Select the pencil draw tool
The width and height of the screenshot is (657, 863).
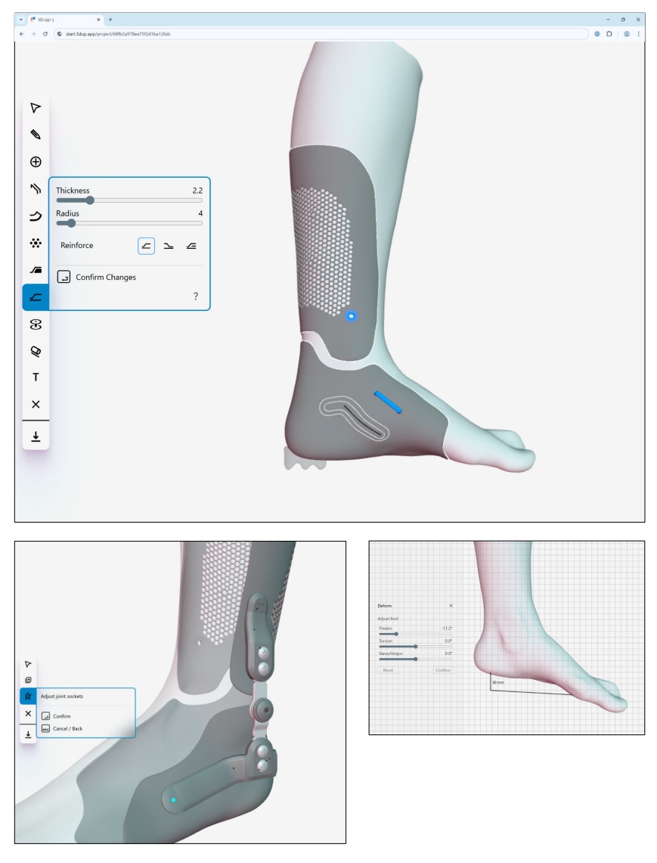pos(36,135)
